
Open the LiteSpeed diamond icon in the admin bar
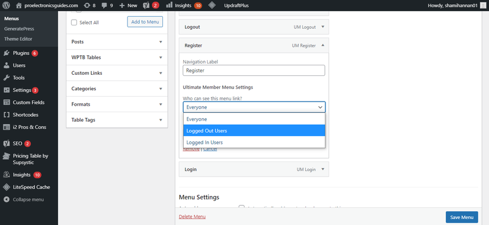click(x=212, y=5)
